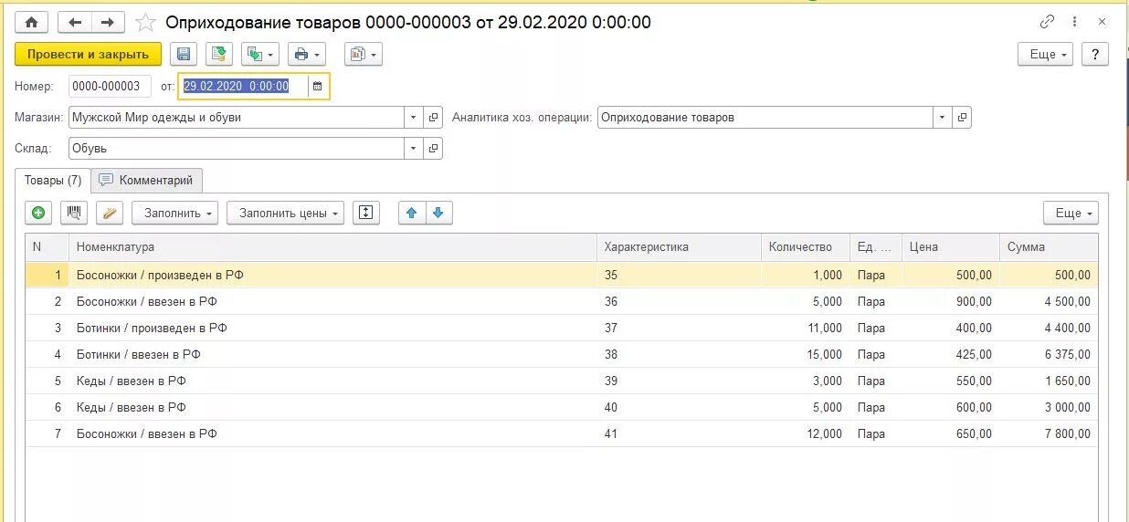Sort by Номенклатура column header
Image resolution: width=1129 pixels, height=522 pixels.
(333, 247)
